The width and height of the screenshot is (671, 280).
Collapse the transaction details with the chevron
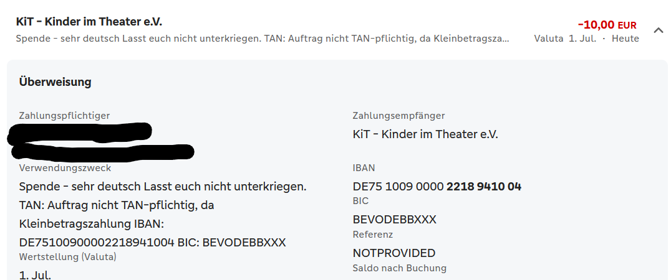tap(658, 30)
